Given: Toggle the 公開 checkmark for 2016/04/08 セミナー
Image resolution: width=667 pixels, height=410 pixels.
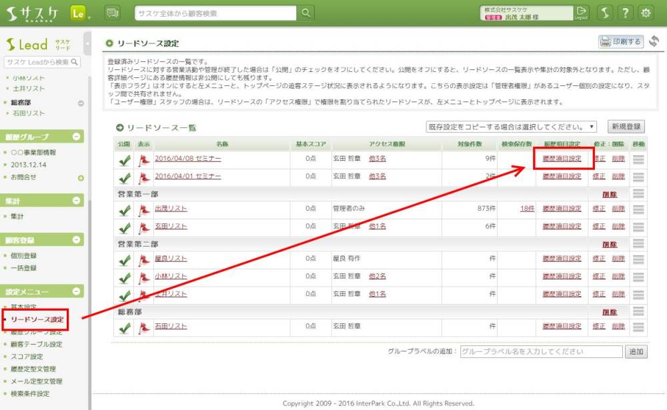Looking at the screenshot, I should (124, 159).
